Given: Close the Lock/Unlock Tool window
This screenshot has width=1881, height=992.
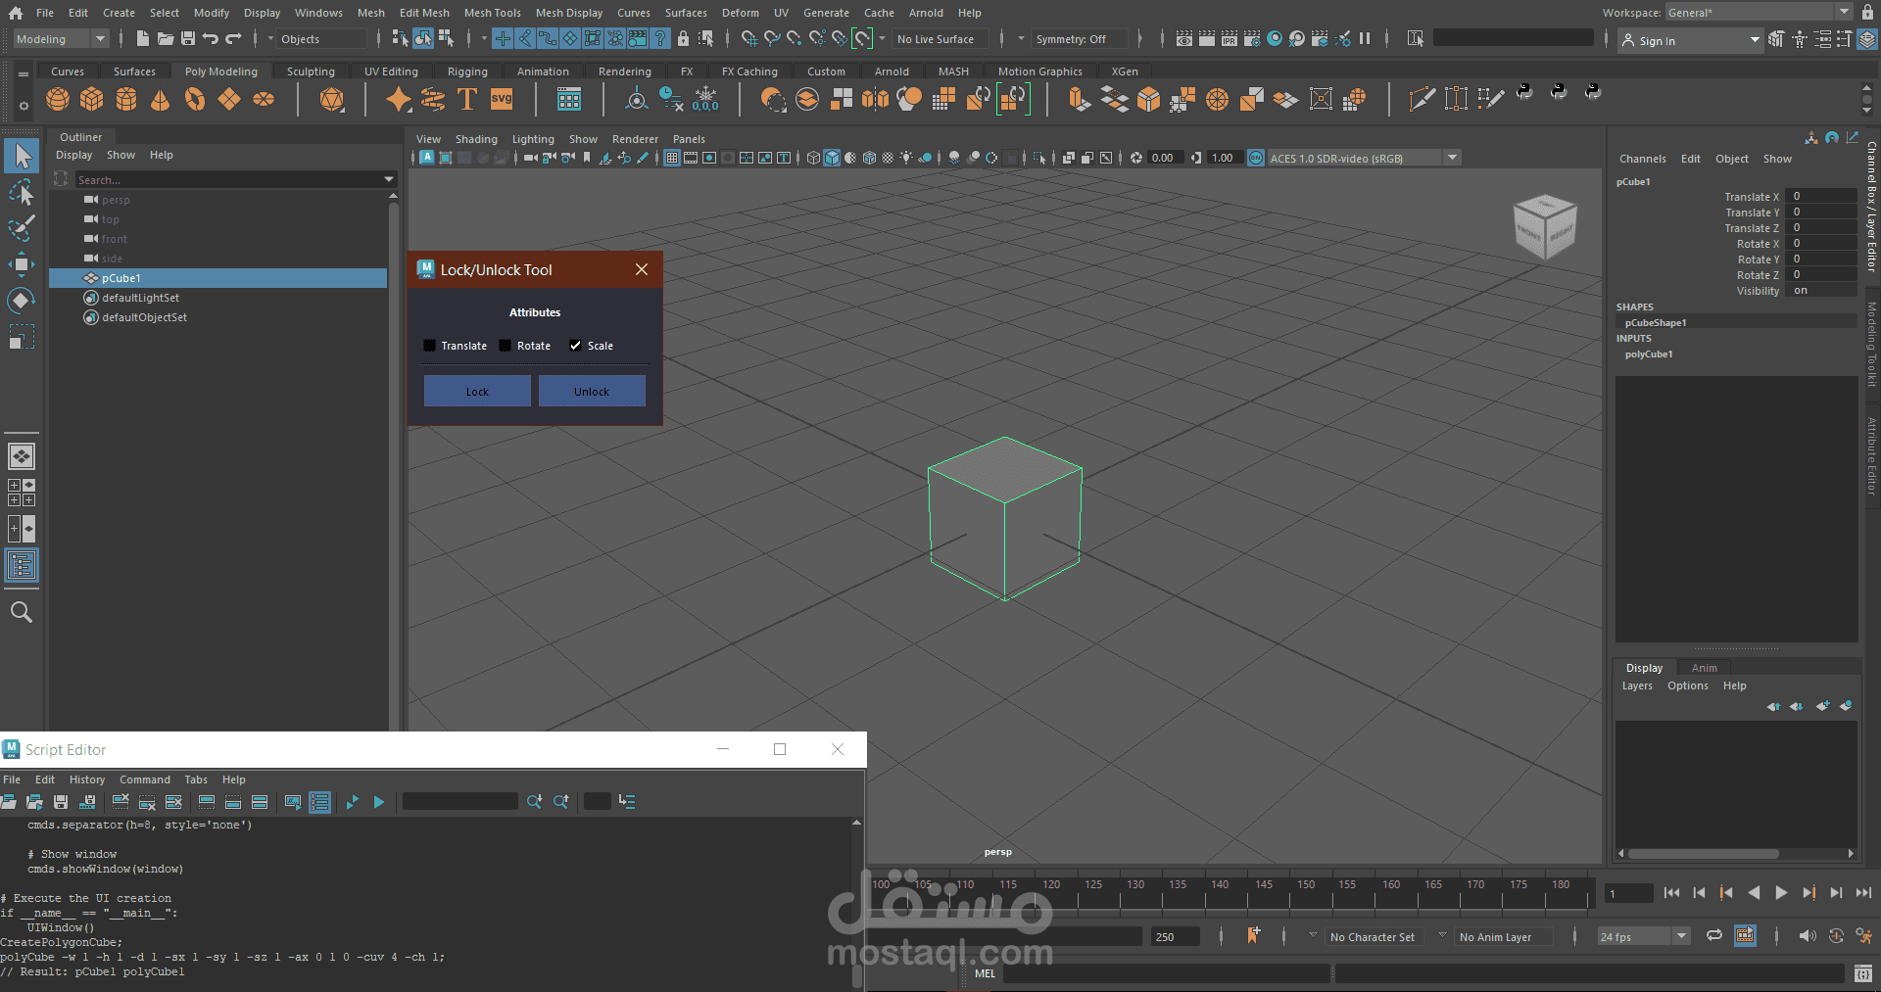Looking at the screenshot, I should pos(642,269).
